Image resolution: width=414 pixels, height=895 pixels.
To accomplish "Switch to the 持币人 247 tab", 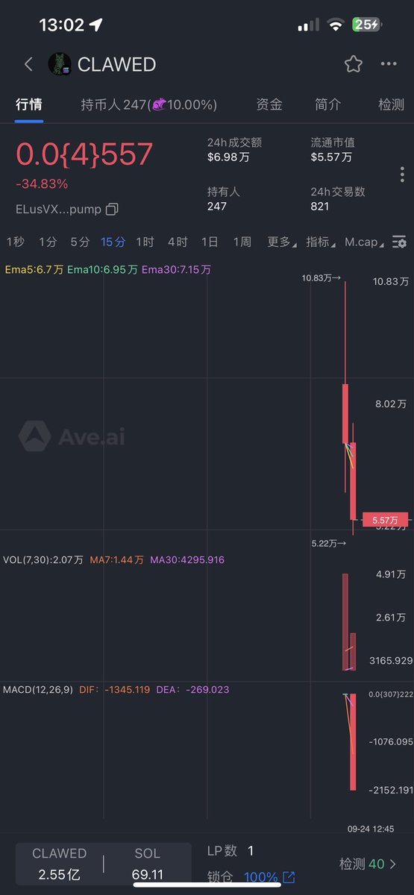I will tap(149, 105).
